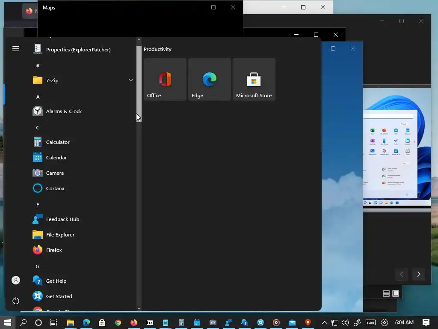Click the Edge tile

pos(210,79)
